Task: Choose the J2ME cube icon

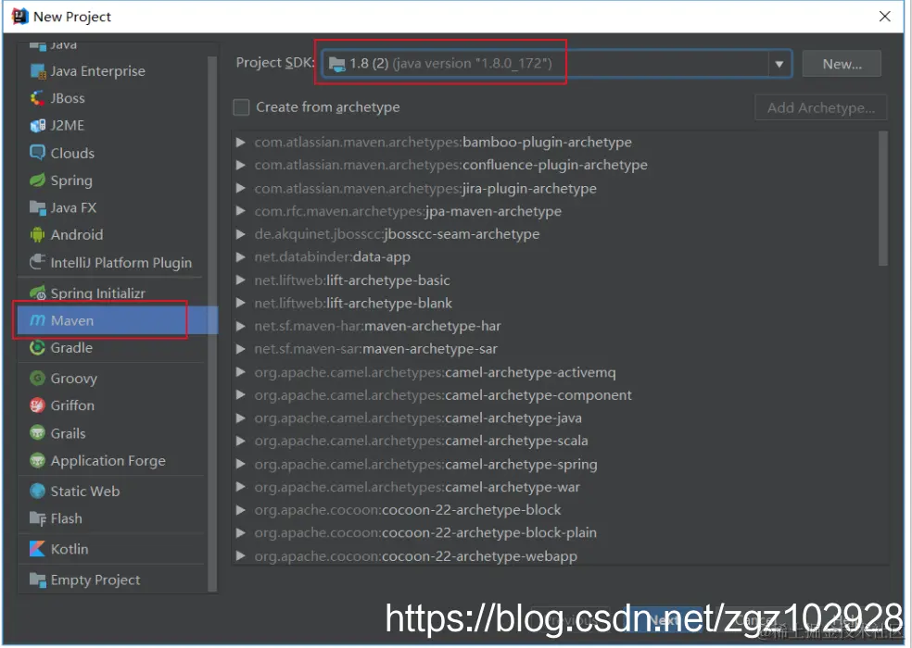Action: (38, 126)
